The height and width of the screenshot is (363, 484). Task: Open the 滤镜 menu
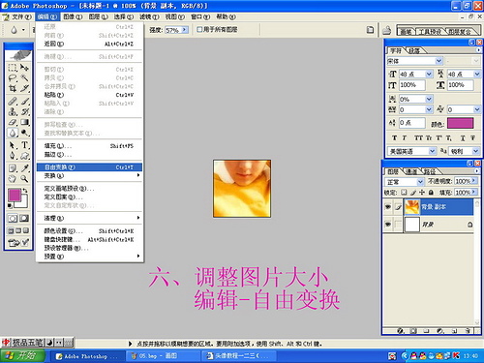pos(149,16)
